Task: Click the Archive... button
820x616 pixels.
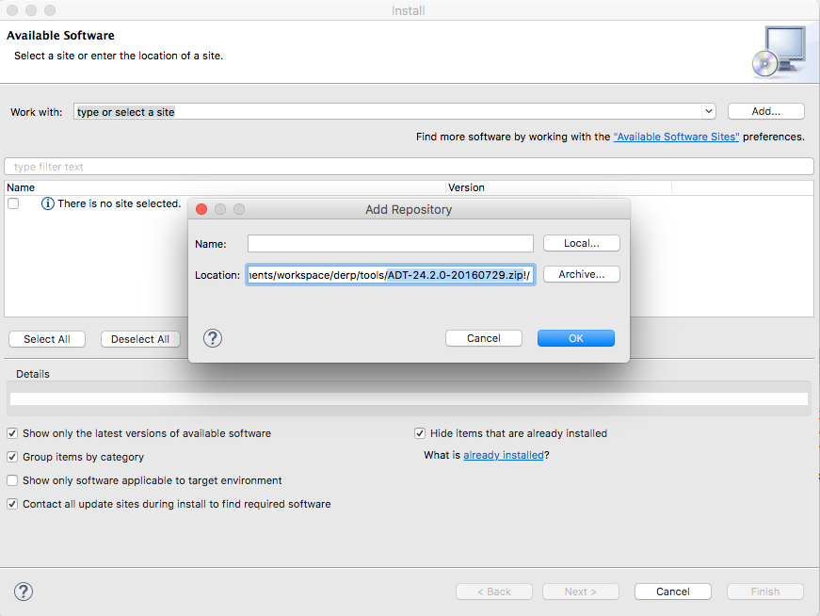Action: [x=582, y=274]
